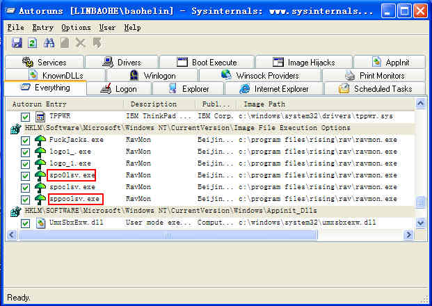
Task: Uncheck the TPPWR entry checkbox
Action: pos(25,117)
